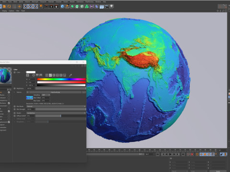Viewport: 230px width, 172px height.
Task: Click the Floor grid icon
Action: [x=102, y=7]
